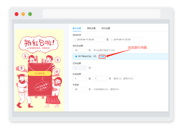Click the clock icon in start time field
The width and height of the screenshot is (182, 128).
(75, 40)
